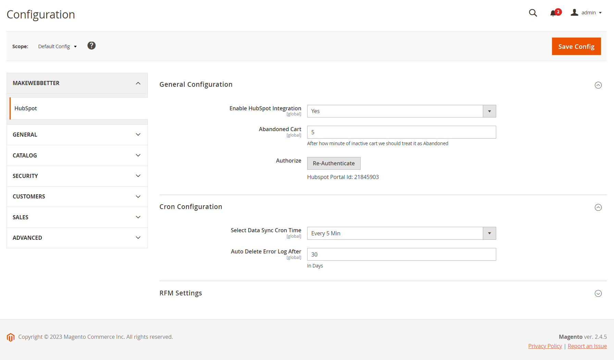Click the scope help question mark icon
The width and height of the screenshot is (614, 360).
pyautogui.click(x=91, y=46)
